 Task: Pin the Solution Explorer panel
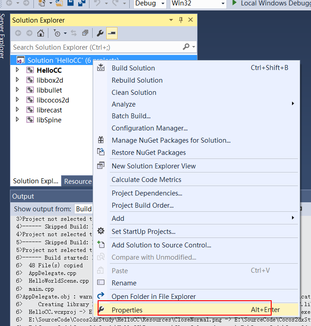tap(181, 20)
